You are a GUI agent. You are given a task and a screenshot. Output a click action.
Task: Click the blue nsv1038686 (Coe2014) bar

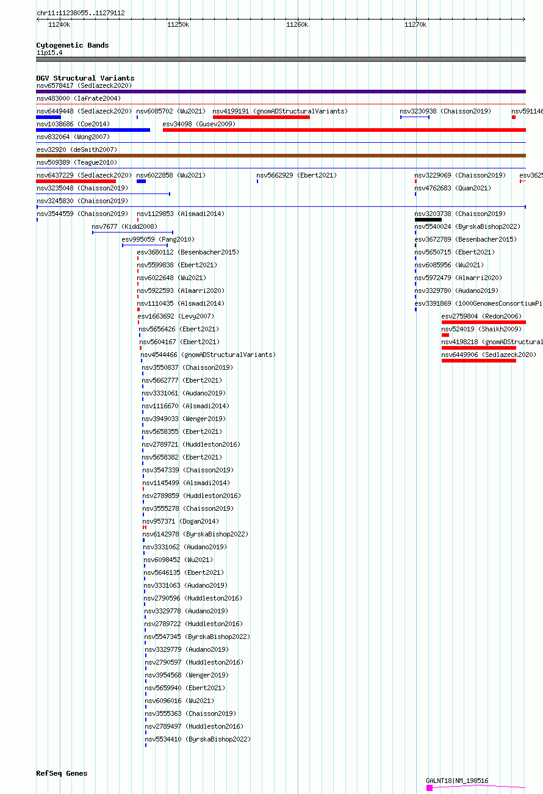tap(93, 130)
